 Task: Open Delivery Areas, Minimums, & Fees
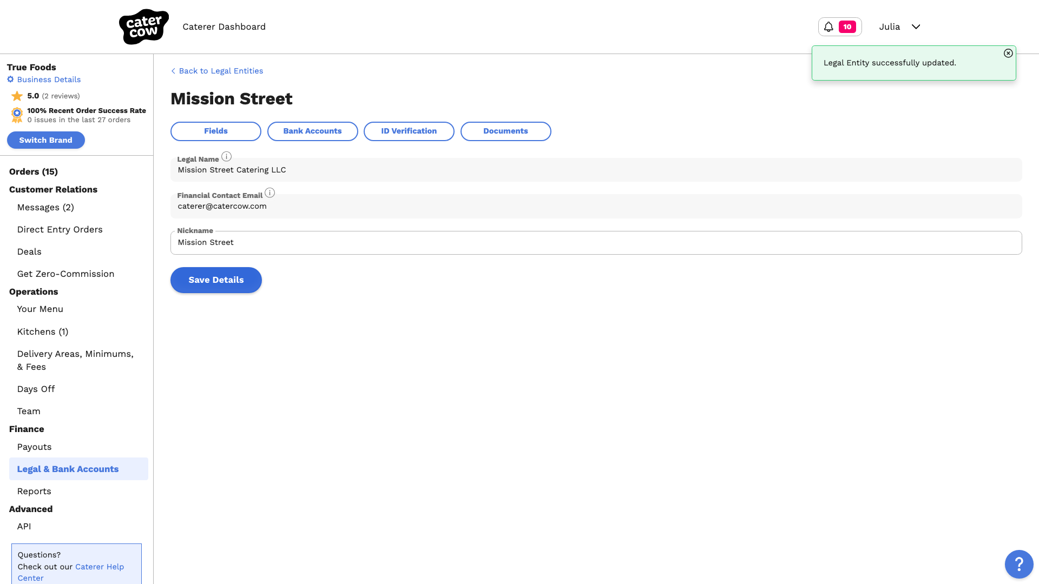coord(75,360)
